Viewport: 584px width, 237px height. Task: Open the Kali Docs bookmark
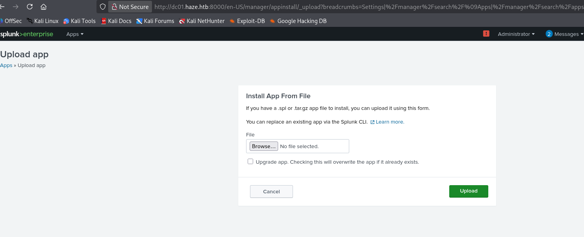116,21
